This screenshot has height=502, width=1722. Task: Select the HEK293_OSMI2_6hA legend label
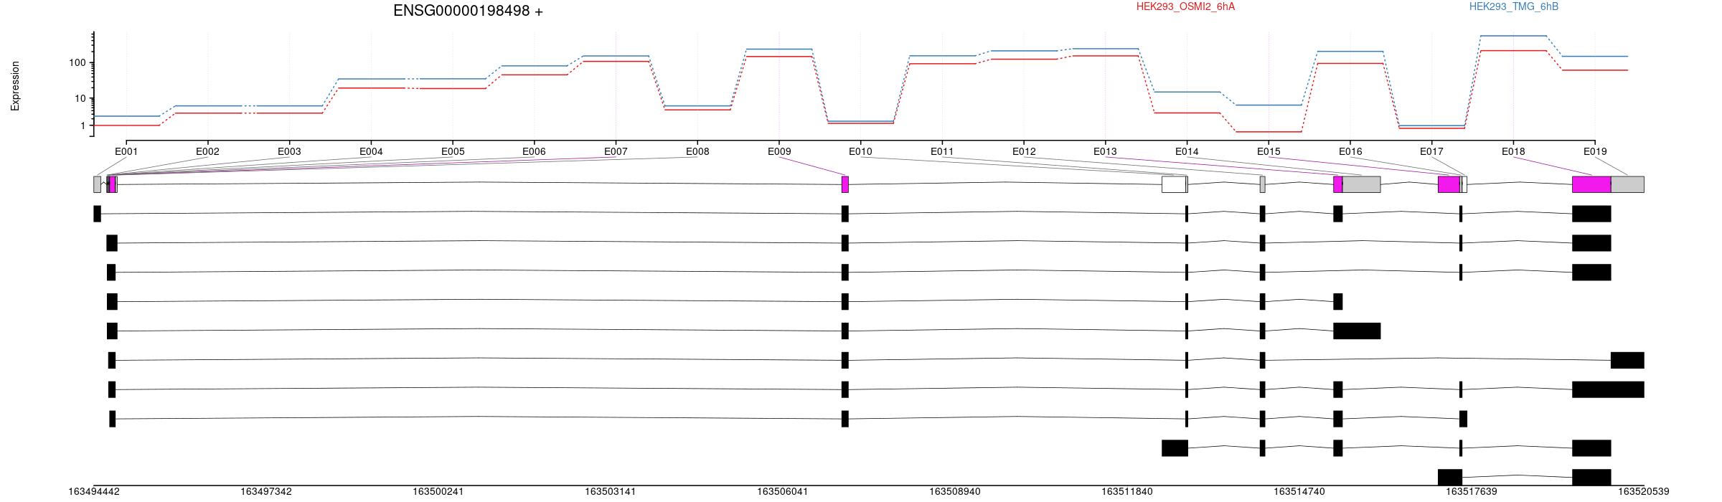pos(1185,6)
